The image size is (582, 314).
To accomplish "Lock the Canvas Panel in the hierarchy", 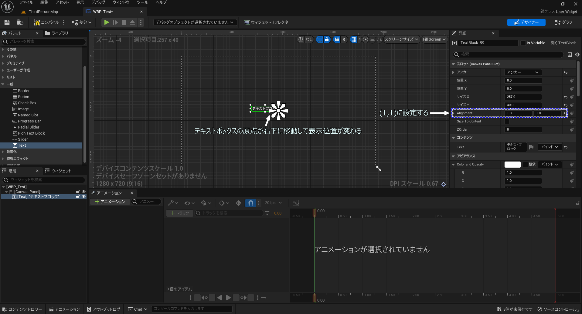I will [78, 191].
